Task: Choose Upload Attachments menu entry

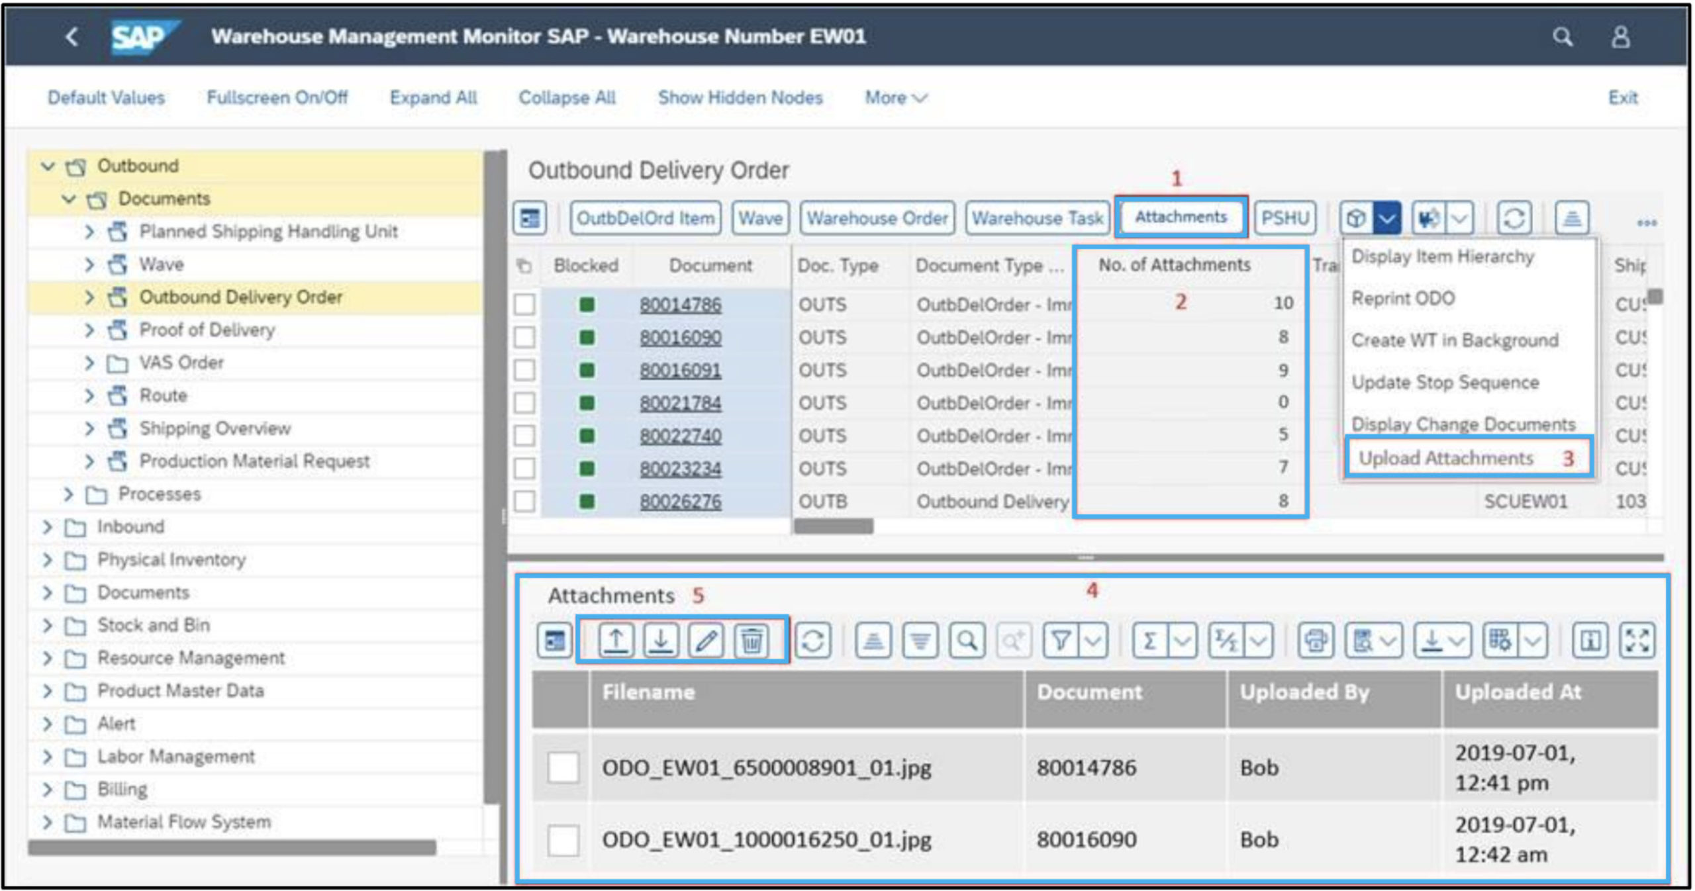Action: click(1446, 458)
